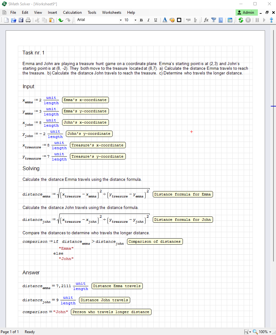Image resolution: width=276 pixels, height=335 pixels.
Task: Click the abort calculation icon
Action: coord(247,20)
